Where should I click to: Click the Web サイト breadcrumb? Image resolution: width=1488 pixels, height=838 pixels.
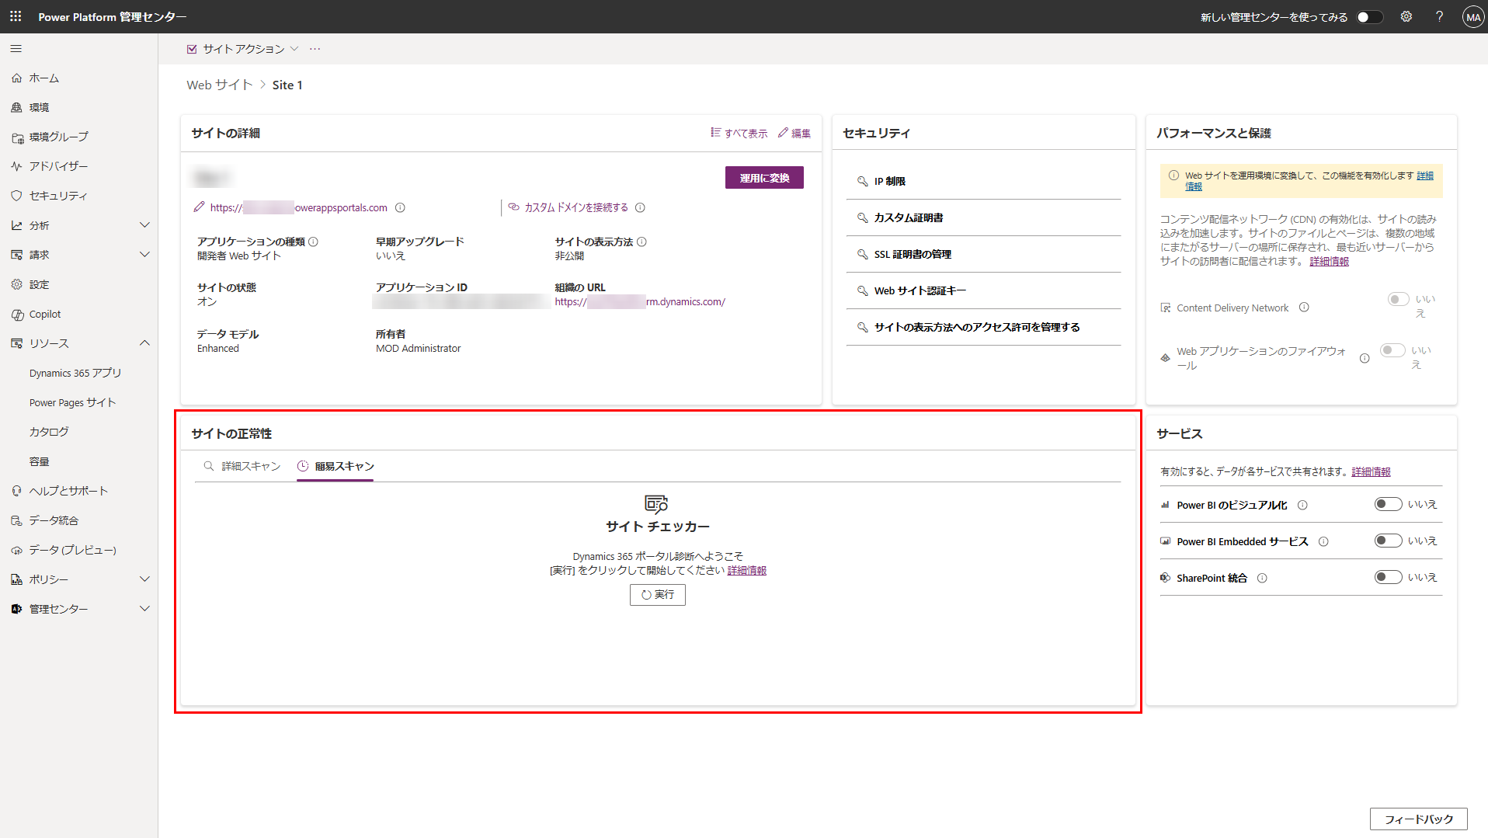click(220, 85)
